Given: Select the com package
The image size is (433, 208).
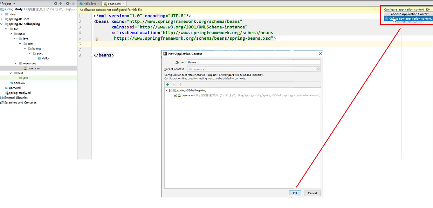Looking at the screenshot, I should coord(29,43).
